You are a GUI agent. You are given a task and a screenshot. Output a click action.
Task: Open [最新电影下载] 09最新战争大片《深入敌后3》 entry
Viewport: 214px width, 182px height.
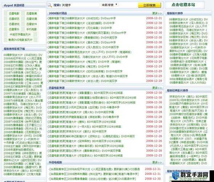(83, 47)
